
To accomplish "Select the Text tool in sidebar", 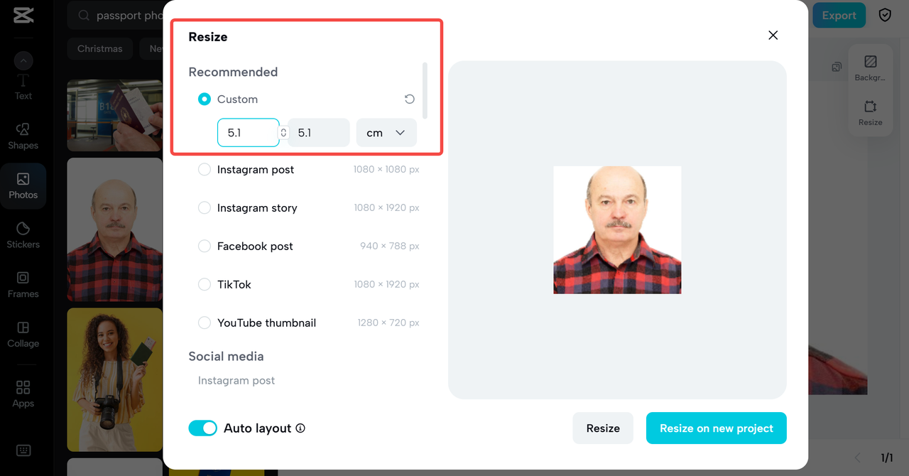I will pos(23,87).
